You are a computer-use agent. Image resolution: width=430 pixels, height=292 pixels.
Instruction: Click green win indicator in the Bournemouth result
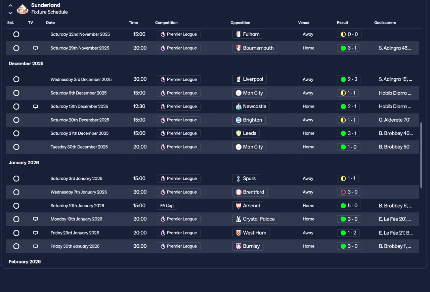point(343,48)
